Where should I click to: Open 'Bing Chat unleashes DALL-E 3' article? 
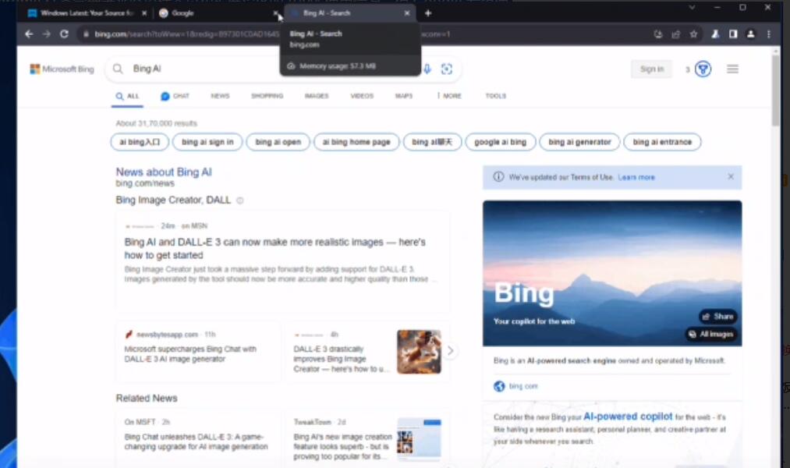[196, 441]
